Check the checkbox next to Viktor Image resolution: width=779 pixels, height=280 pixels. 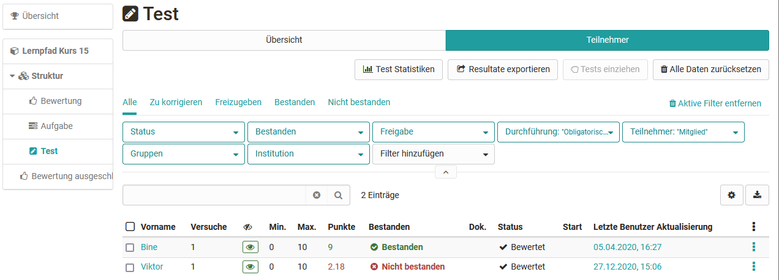click(130, 267)
